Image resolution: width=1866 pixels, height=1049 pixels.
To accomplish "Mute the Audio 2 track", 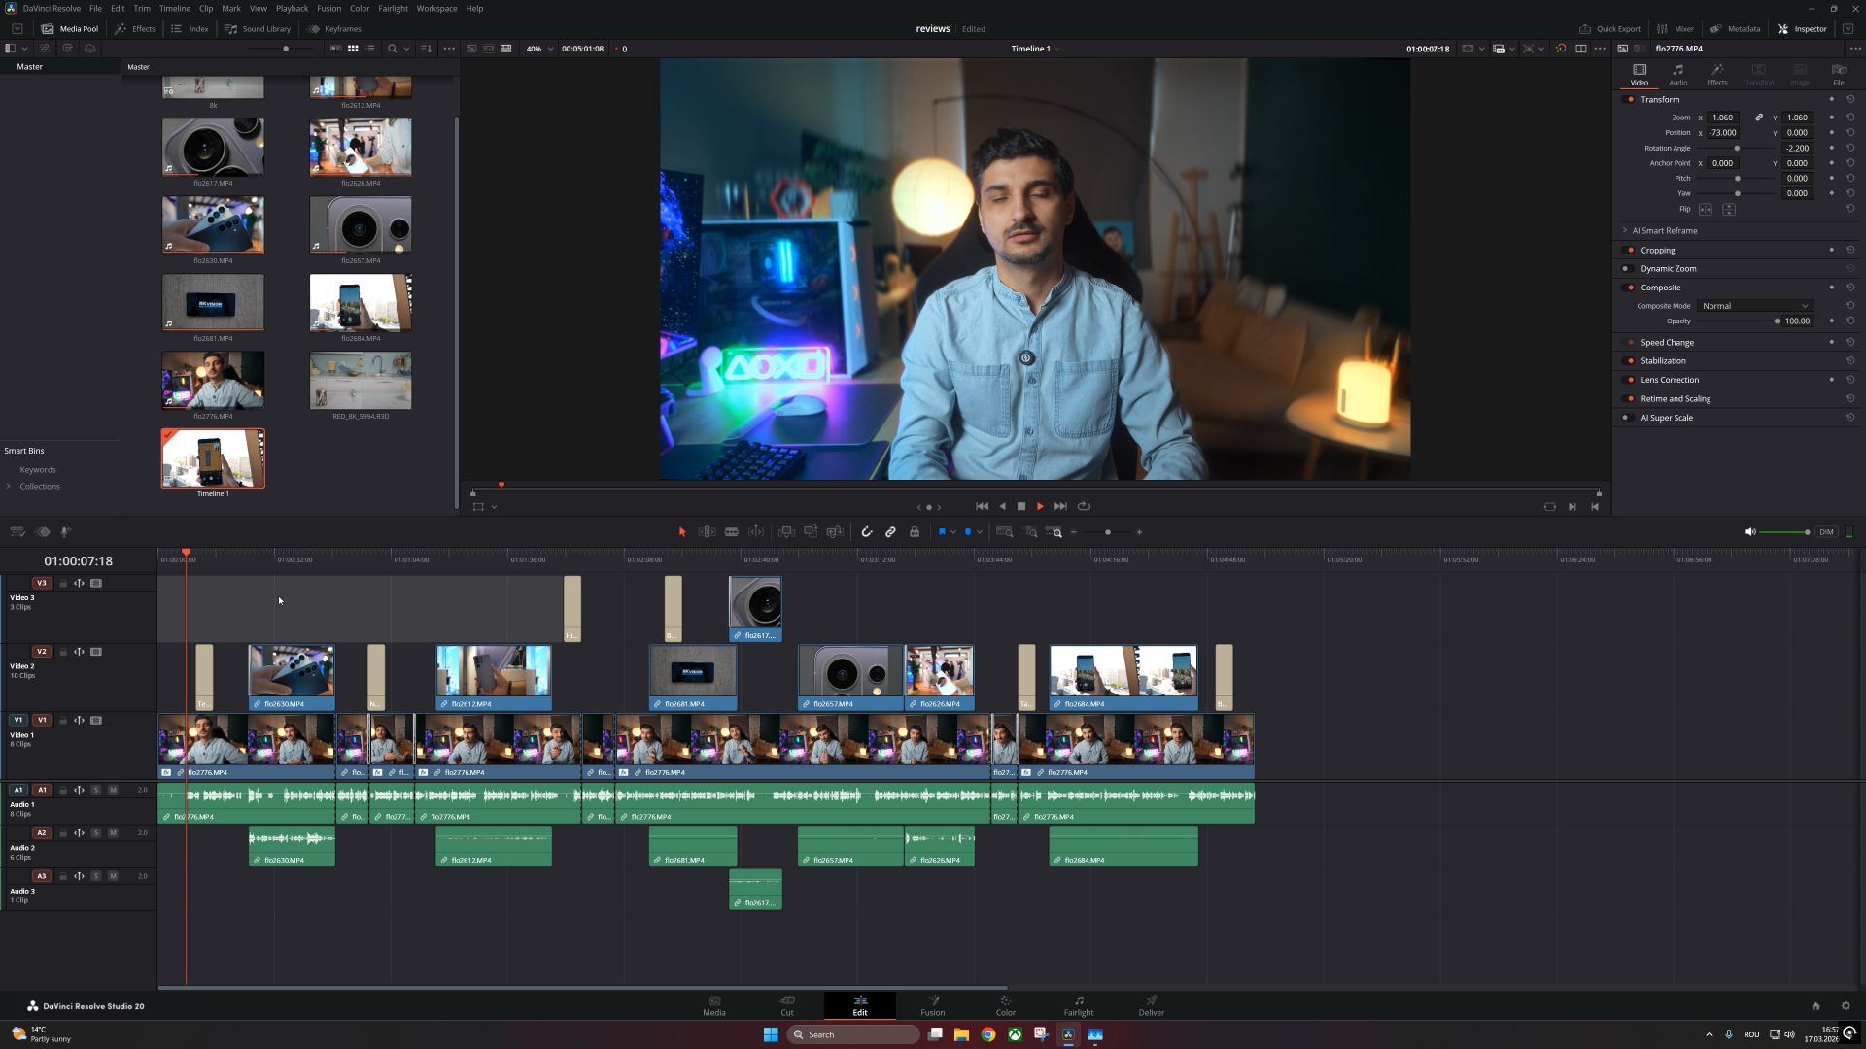I will 113,833.
